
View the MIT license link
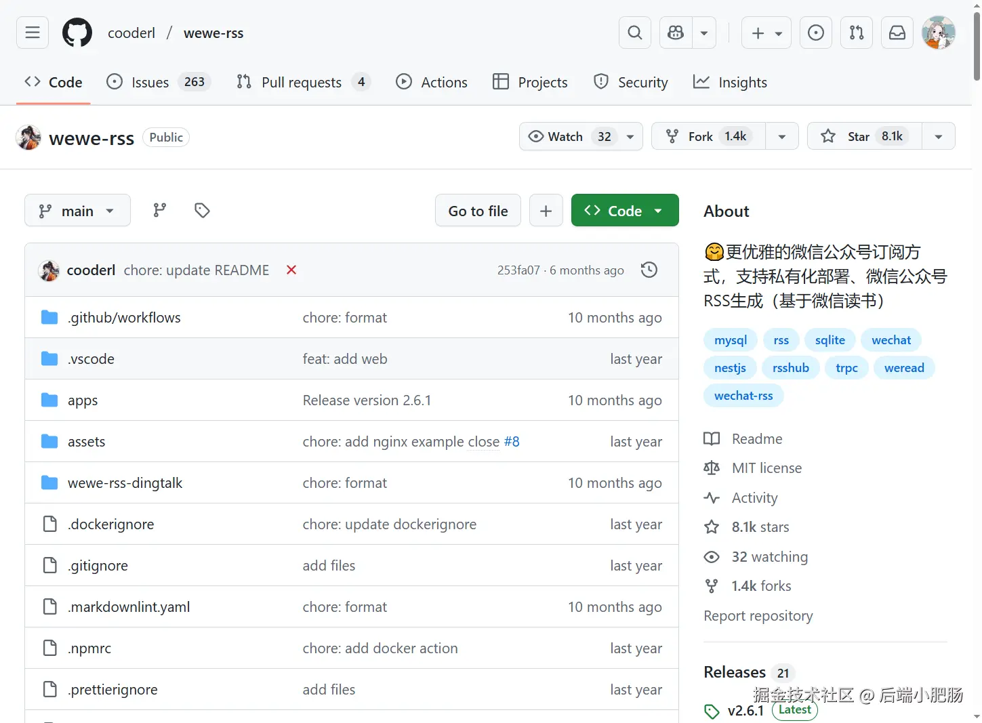(x=753, y=468)
